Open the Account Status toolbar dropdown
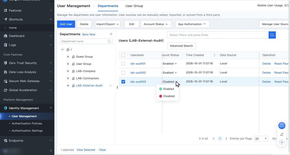 155,24
